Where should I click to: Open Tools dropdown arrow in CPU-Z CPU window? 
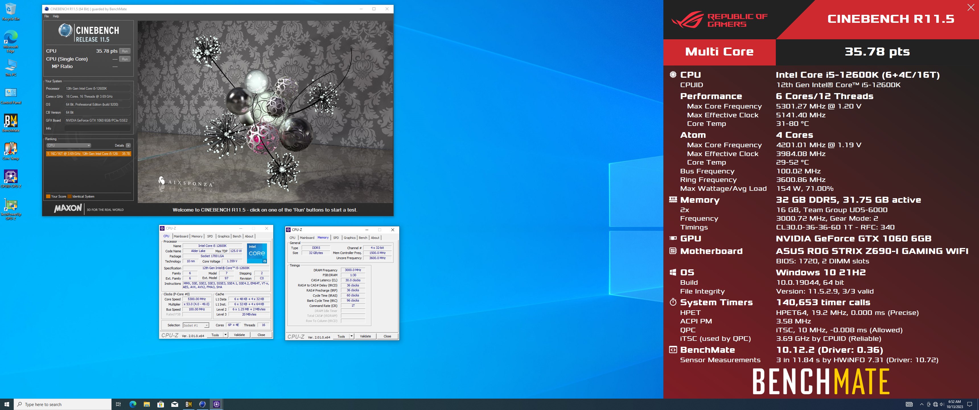pos(225,335)
